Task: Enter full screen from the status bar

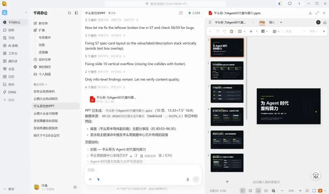Action: (x=314, y=191)
